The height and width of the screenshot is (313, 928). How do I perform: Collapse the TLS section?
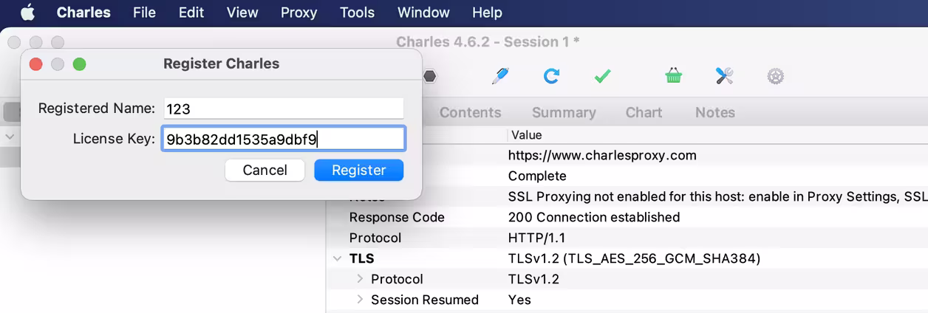[337, 259]
